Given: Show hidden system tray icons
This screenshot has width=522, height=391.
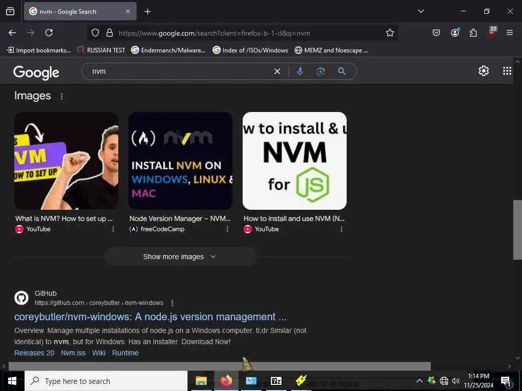Looking at the screenshot, I should coord(420,381).
